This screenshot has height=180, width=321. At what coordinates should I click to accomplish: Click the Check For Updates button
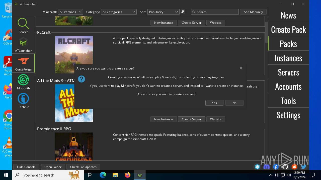click(83, 167)
